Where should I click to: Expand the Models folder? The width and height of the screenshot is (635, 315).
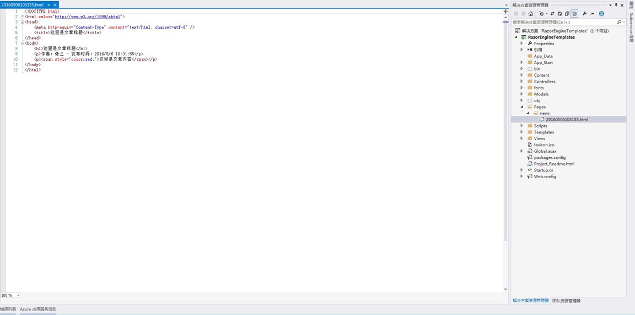[x=521, y=94]
